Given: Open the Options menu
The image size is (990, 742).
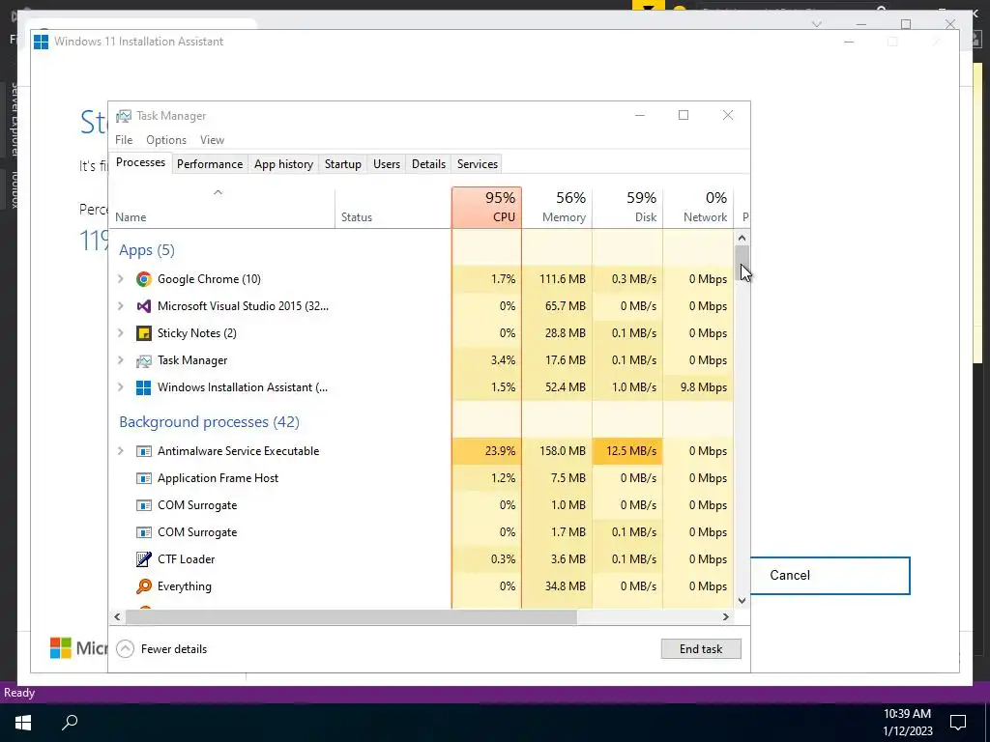Looking at the screenshot, I should [x=166, y=140].
